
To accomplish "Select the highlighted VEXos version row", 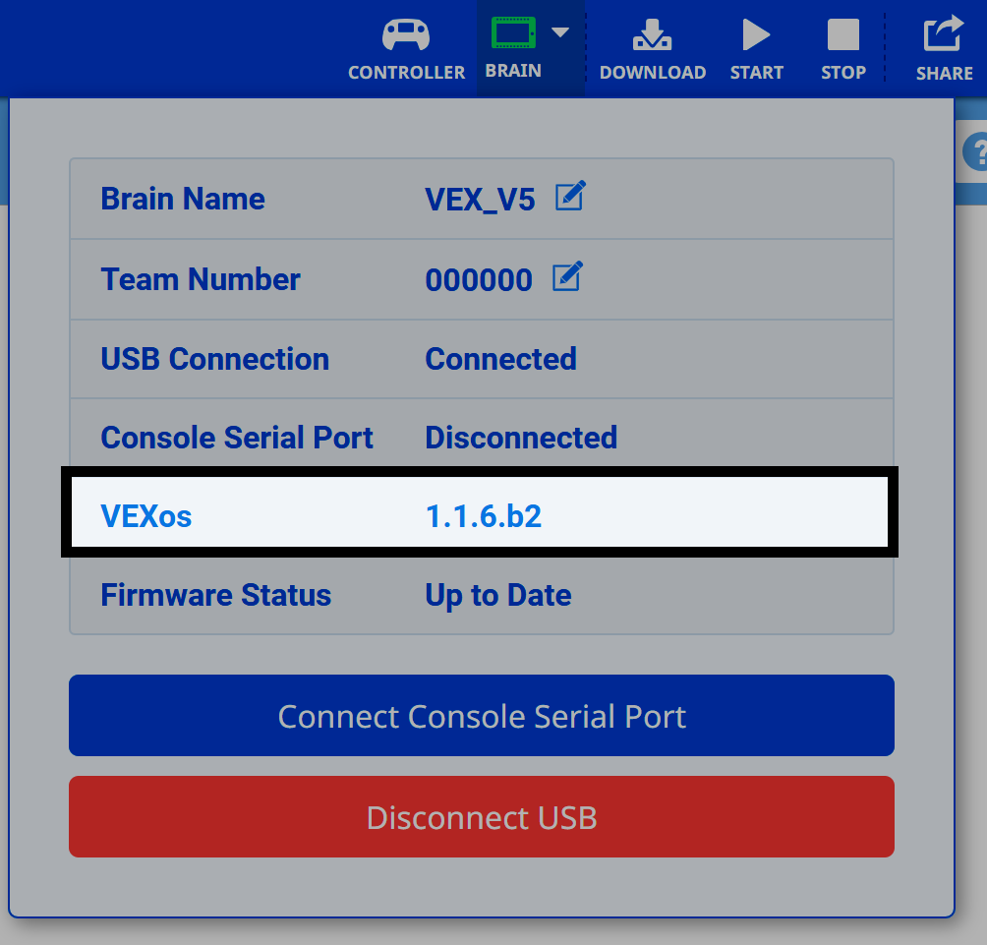I will (x=481, y=513).
